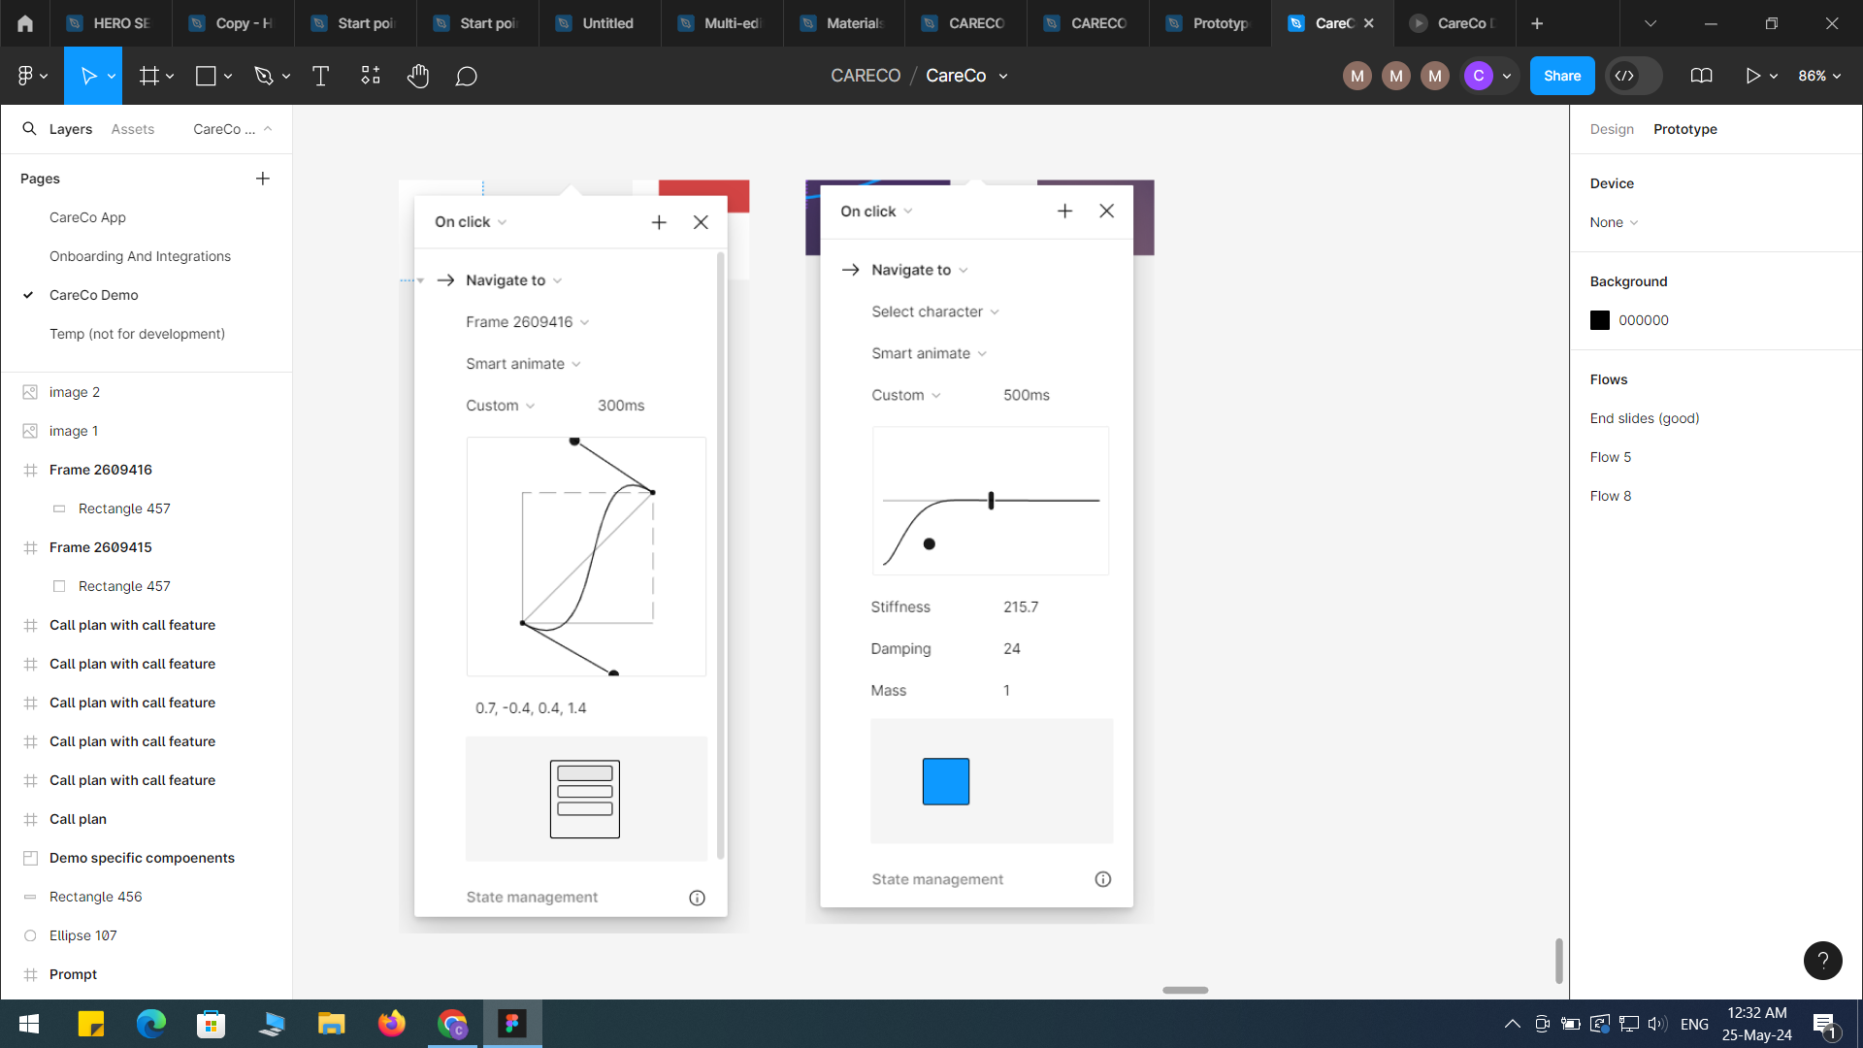Screen dimensions: 1863x1048
Task: Click the black background color swatch
Action: point(1599,320)
